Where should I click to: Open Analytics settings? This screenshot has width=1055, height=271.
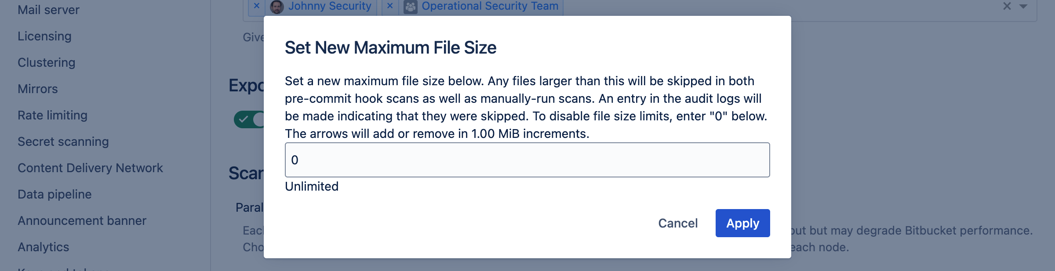coord(43,247)
